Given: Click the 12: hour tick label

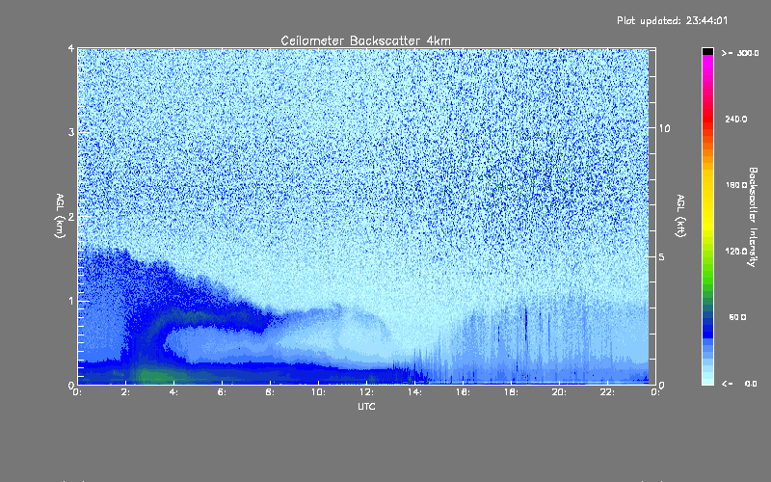Looking at the screenshot, I should tap(366, 392).
